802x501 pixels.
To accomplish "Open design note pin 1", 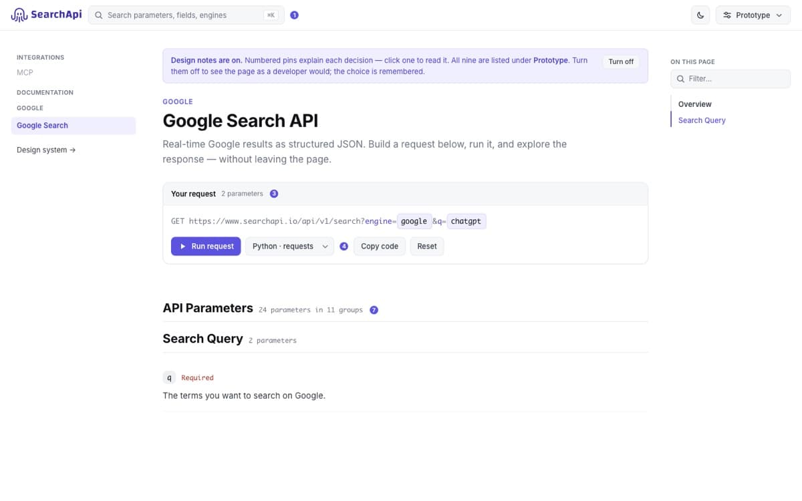I will [x=295, y=15].
